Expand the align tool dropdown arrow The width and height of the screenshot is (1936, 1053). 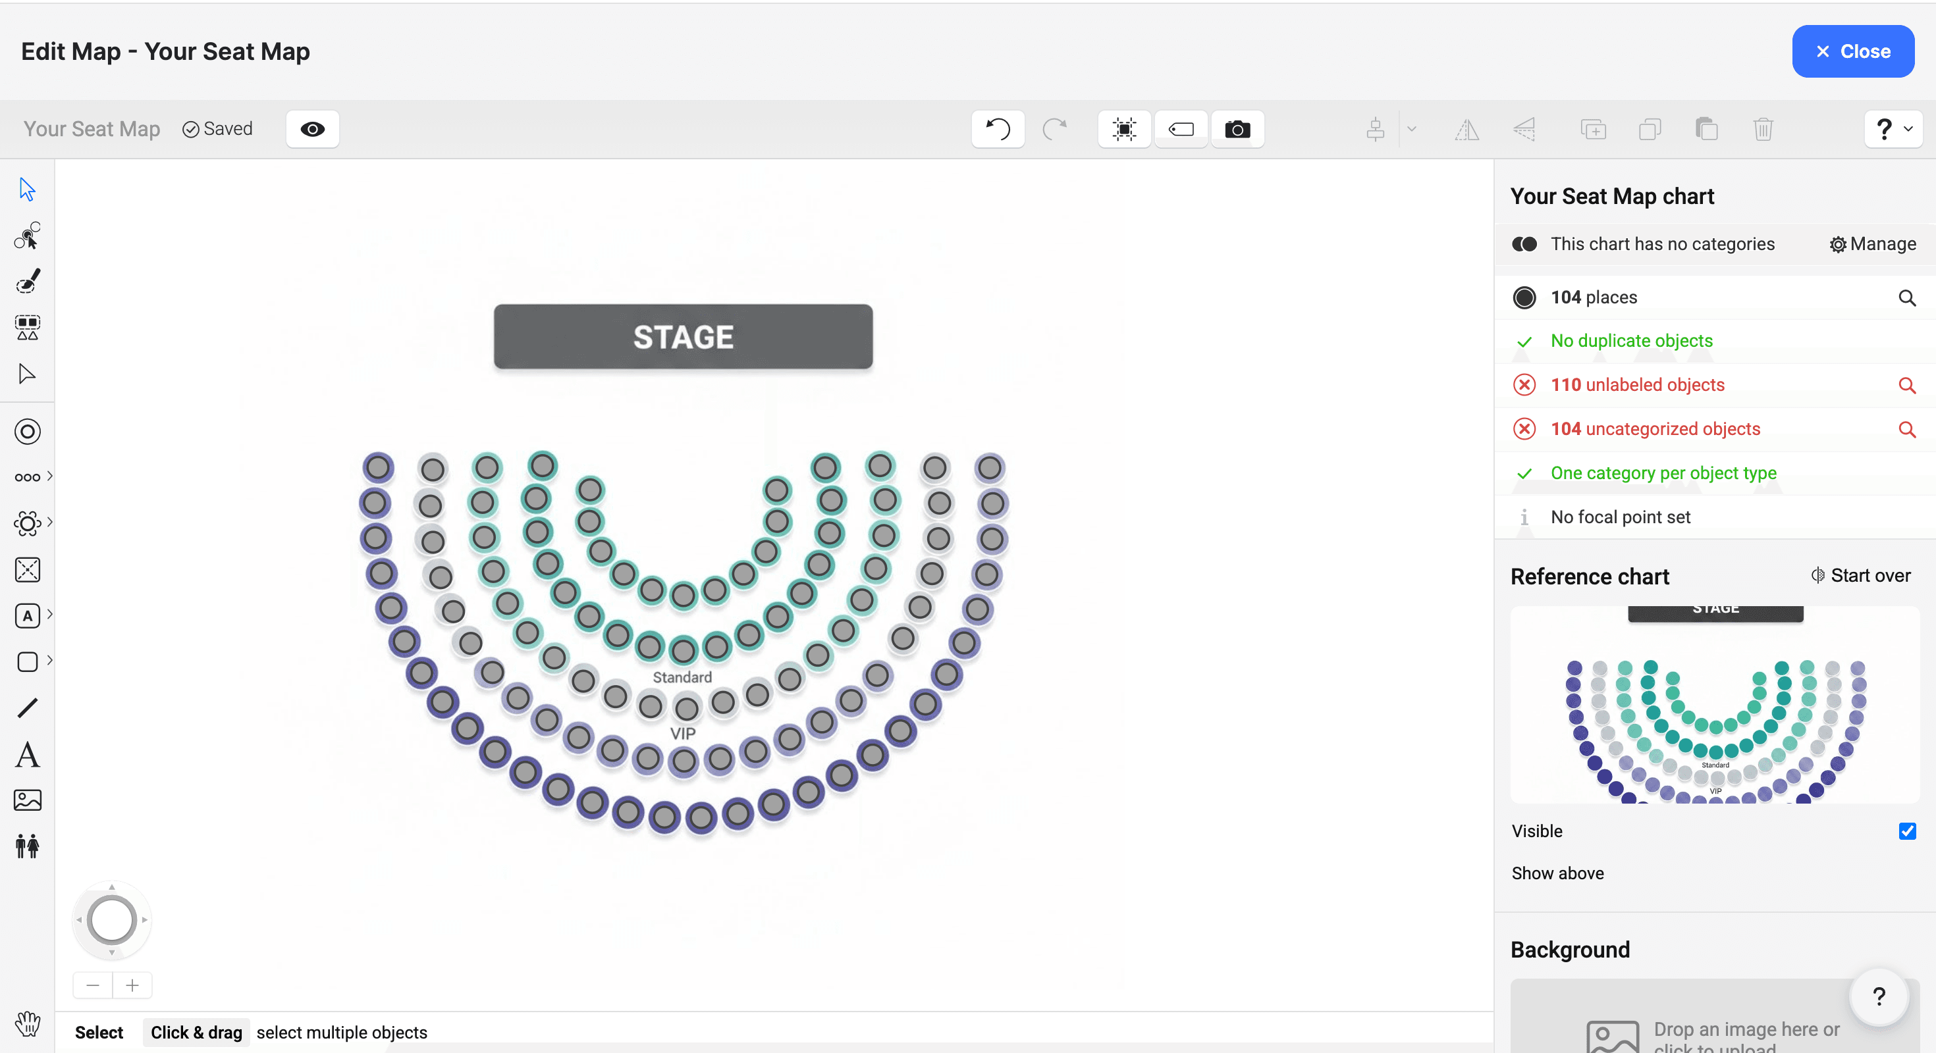point(1411,129)
